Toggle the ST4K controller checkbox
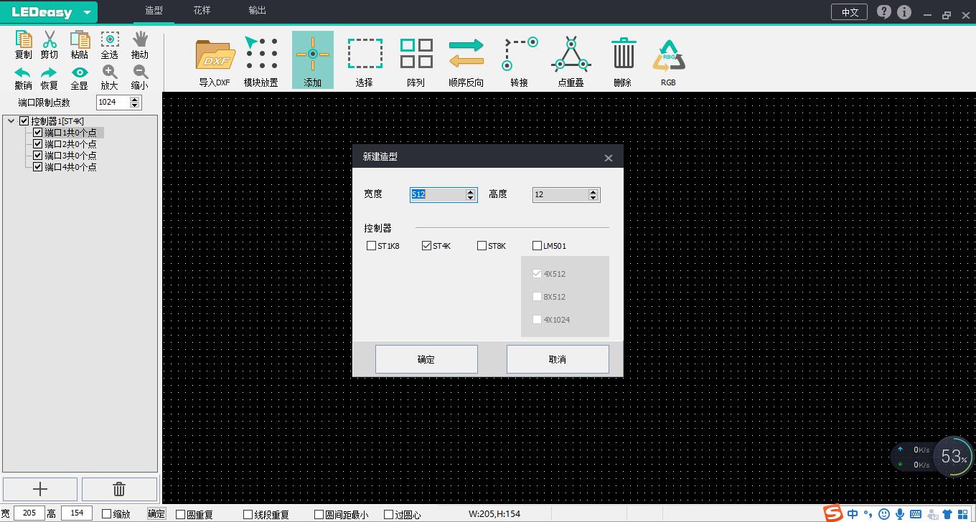 click(427, 246)
